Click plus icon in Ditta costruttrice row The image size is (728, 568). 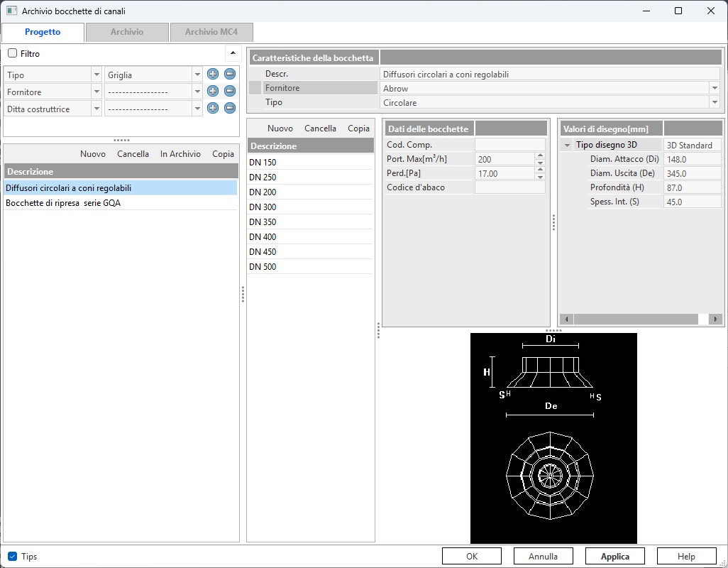coord(212,108)
